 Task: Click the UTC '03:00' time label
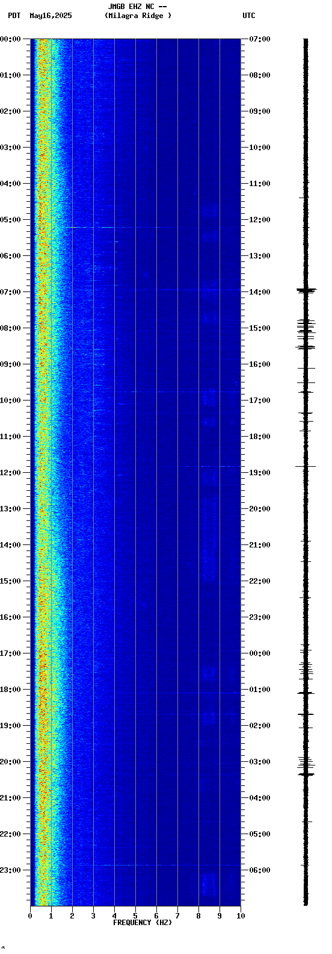[260, 762]
